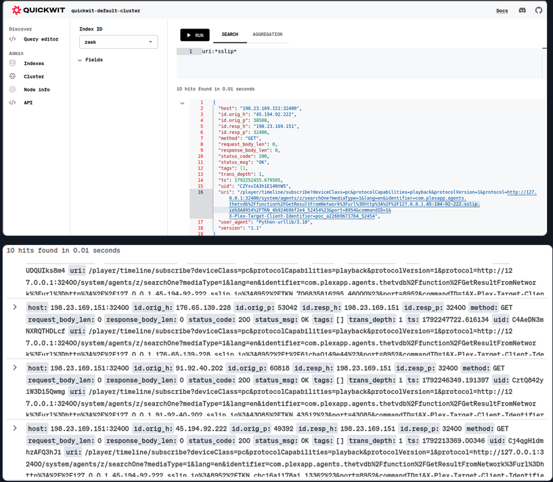Click the Indexes database icon
Screen dimensions: 553x482
click(x=12, y=63)
